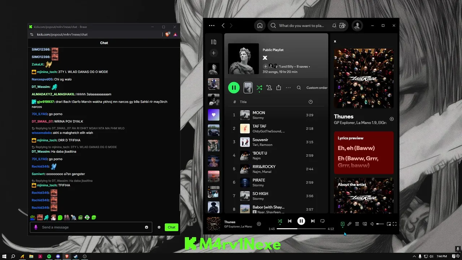Open the Custom order sort dropdown
The height and width of the screenshot is (260, 462).
pyautogui.click(x=317, y=87)
